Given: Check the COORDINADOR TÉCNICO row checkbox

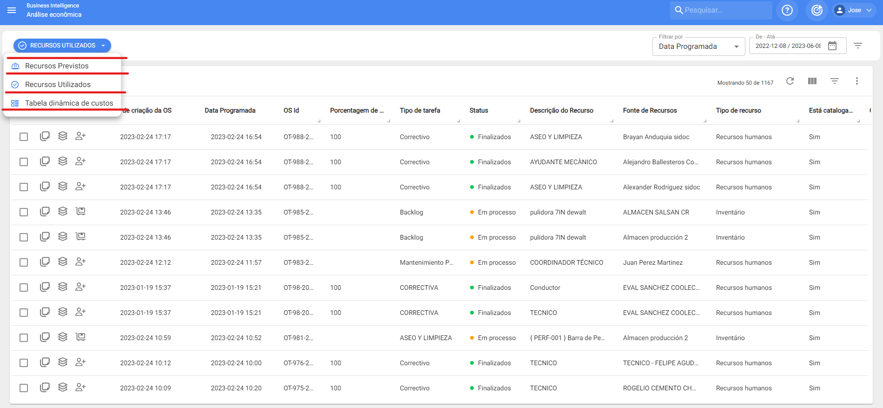Looking at the screenshot, I should [x=24, y=262].
